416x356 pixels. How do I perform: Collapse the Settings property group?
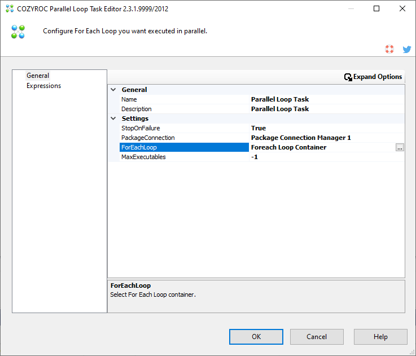[x=113, y=118]
